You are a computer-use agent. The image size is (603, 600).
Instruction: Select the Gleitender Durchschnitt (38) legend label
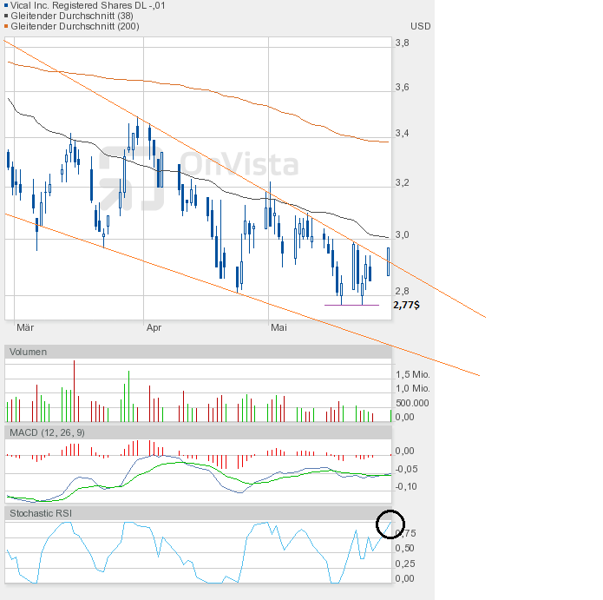click(68, 16)
